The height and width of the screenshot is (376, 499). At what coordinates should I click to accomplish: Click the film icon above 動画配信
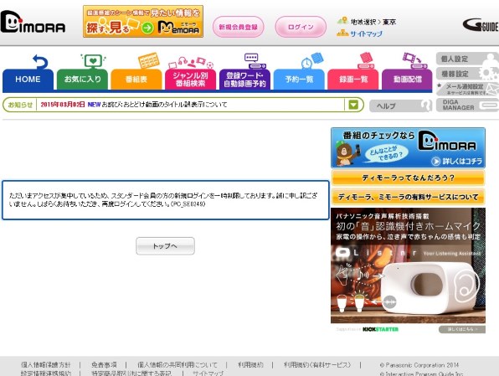click(414, 61)
